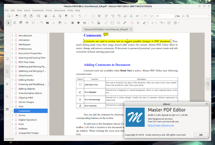Click the Copy icon
Image resolution: width=215 pixels, height=145 pixels.
(60, 16)
